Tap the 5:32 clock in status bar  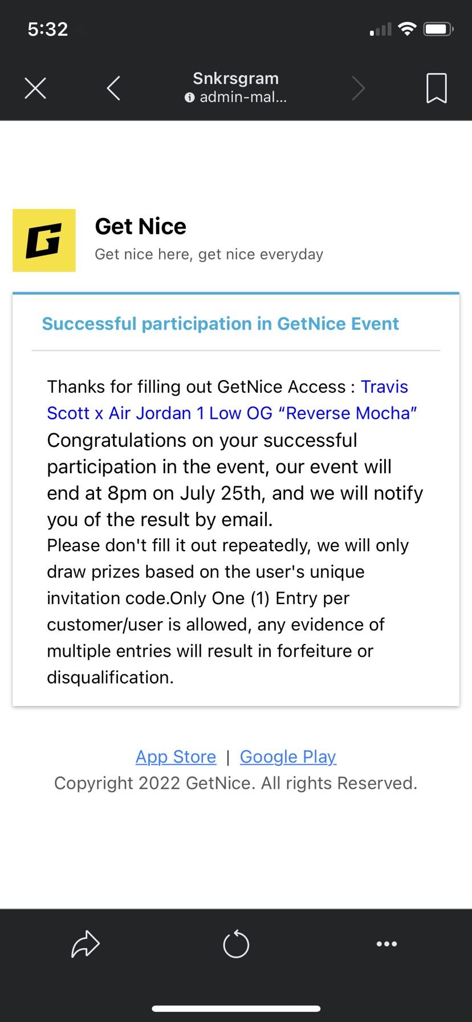click(x=48, y=29)
